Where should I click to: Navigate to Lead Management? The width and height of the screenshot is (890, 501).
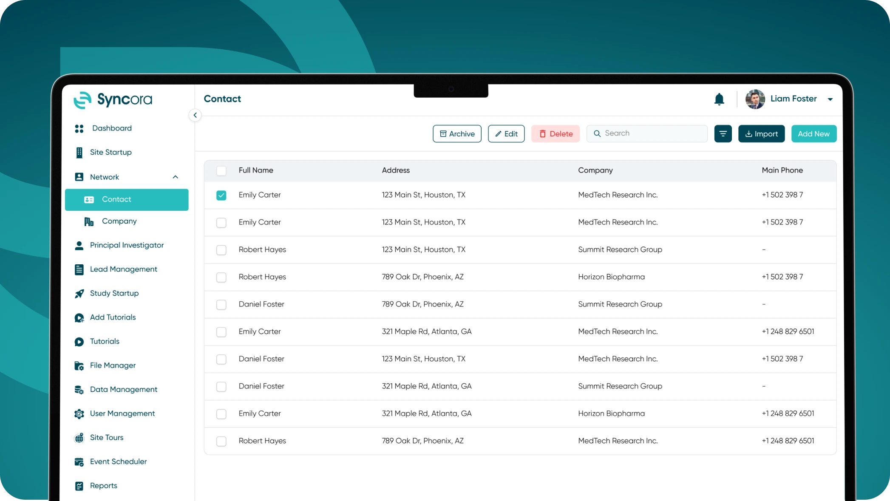click(124, 269)
